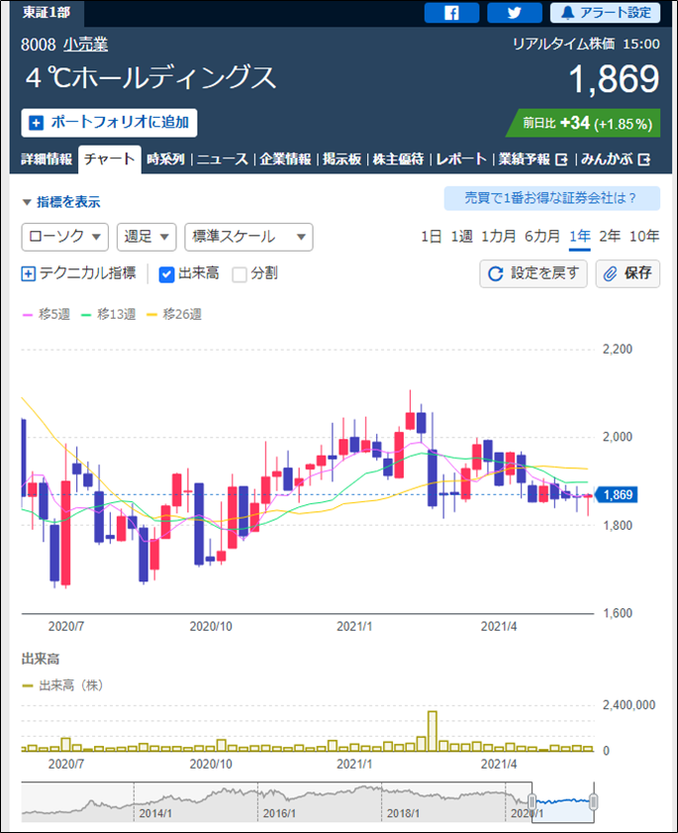Image resolution: width=678 pixels, height=833 pixels.
Task: Select the 10年 time range
Action: point(644,237)
